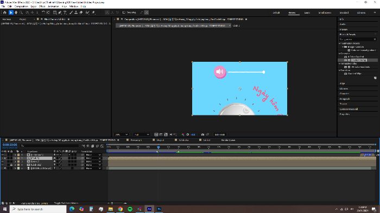Open the Animation menu
This screenshot has width=380, height=213.
click(x=53, y=7)
